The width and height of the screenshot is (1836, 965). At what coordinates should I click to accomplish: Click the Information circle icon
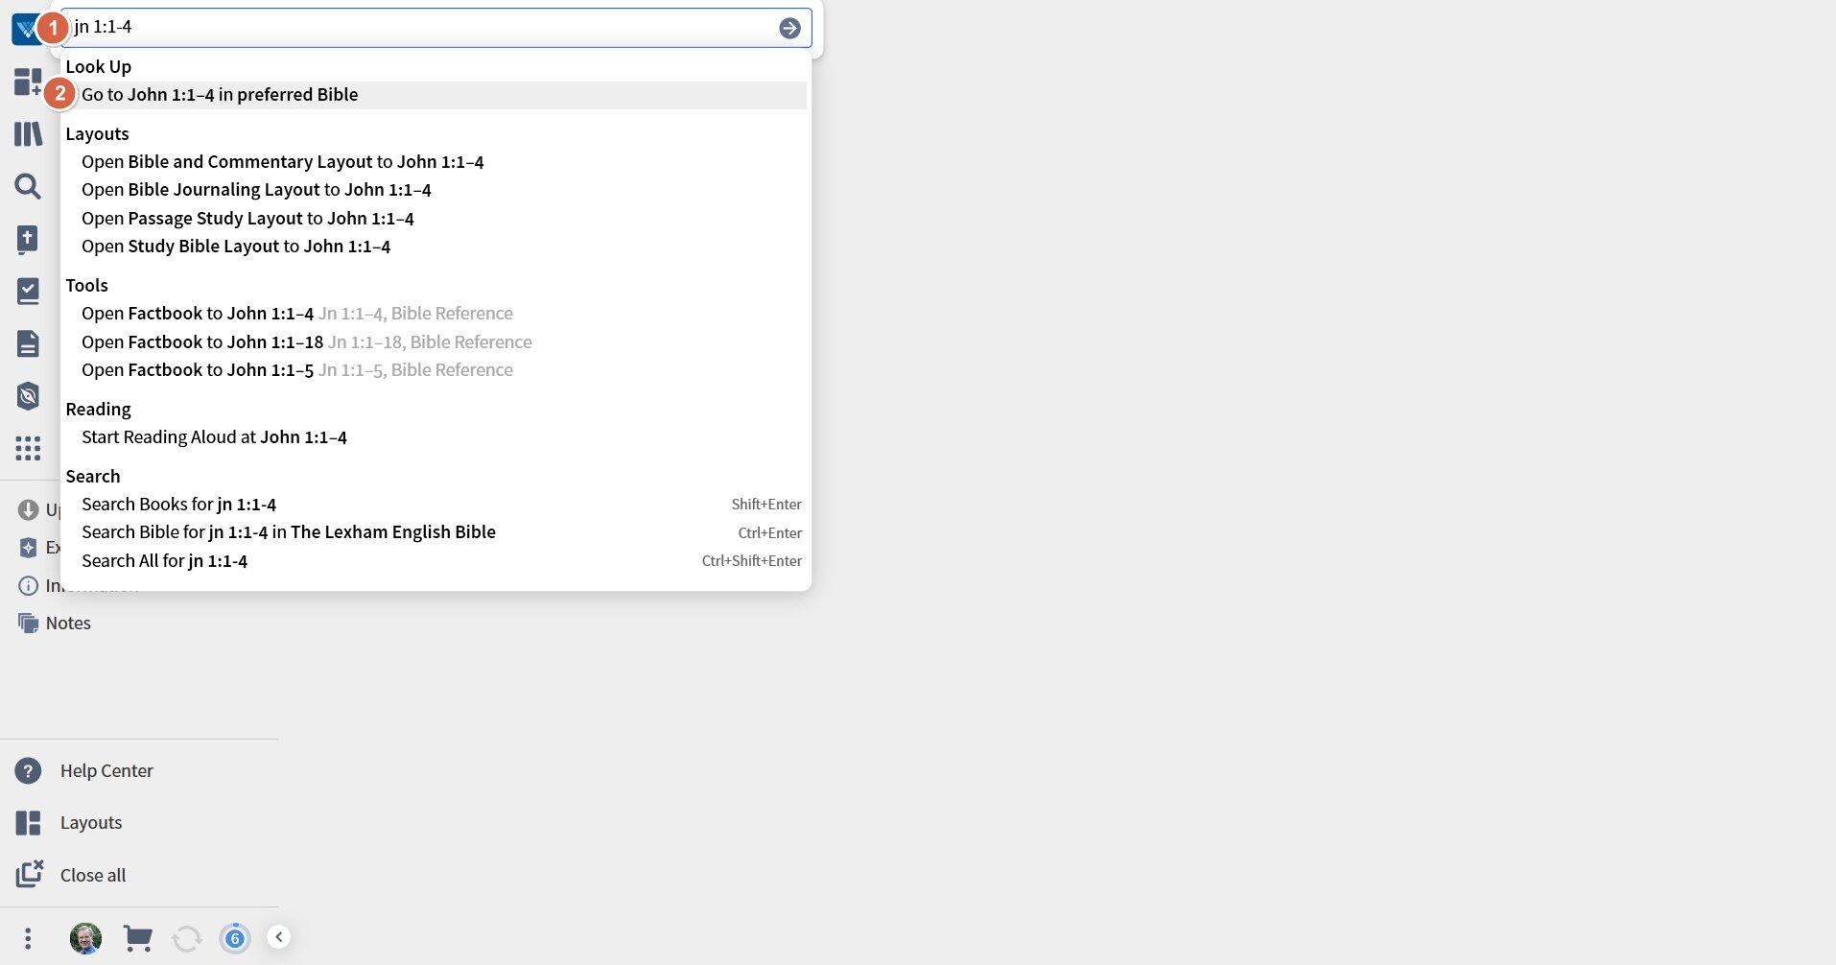tap(28, 585)
